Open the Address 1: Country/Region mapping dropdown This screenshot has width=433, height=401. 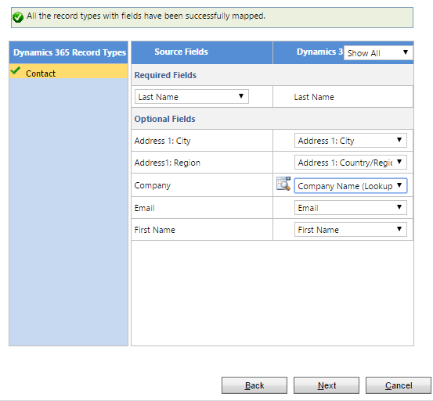pyautogui.click(x=351, y=163)
